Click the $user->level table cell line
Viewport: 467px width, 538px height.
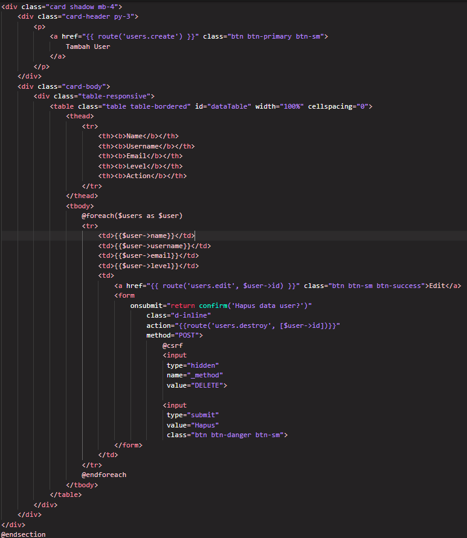pyautogui.click(x=149, y=266)
